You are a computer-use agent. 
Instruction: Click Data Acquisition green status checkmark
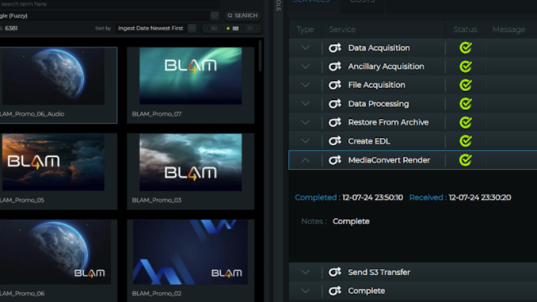pyautogui.click(x=465, y=47)
